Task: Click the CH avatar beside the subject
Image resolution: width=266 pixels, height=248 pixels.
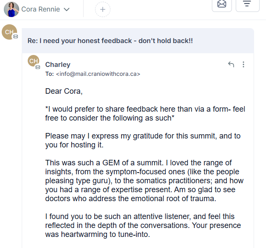Action: tap(9, 32)
